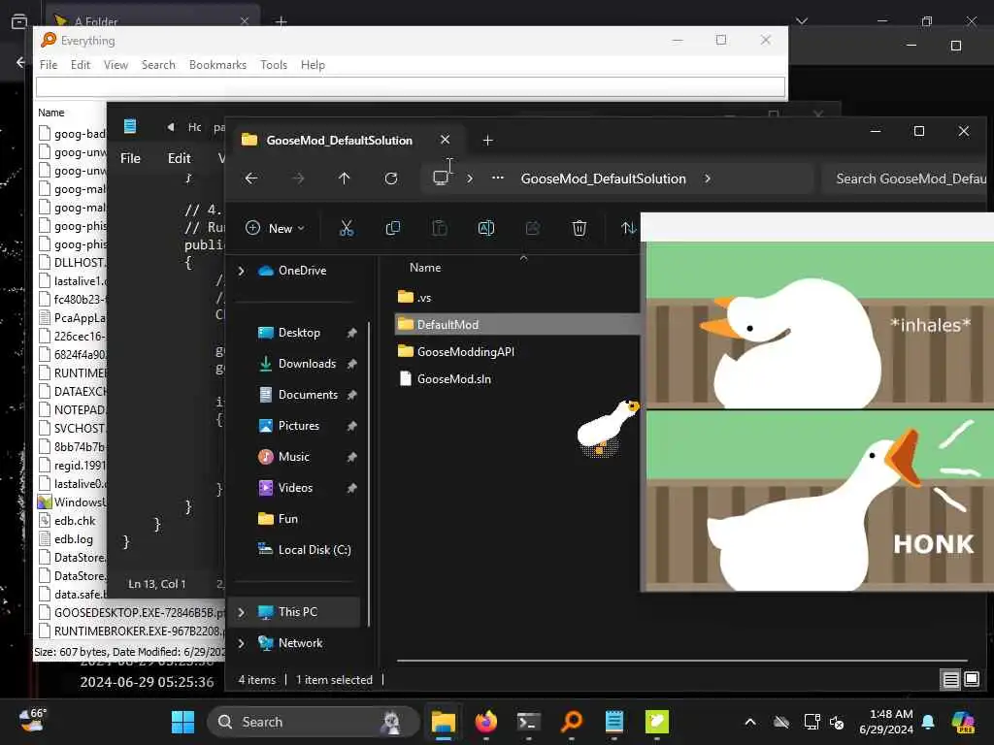Image resolution: width=994 pixels, height=745 pixels.
Task: Click chevron before the address bar ellipsis
Action: pos(470,178)
